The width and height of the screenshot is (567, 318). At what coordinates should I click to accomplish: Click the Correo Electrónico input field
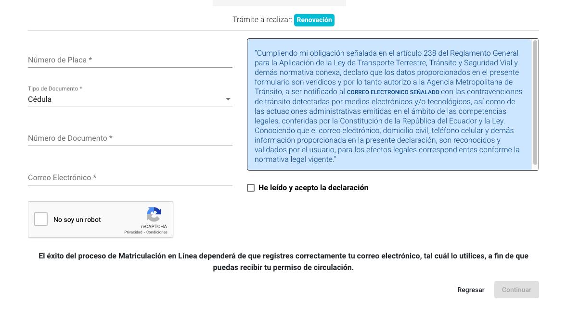click(130, 178)
